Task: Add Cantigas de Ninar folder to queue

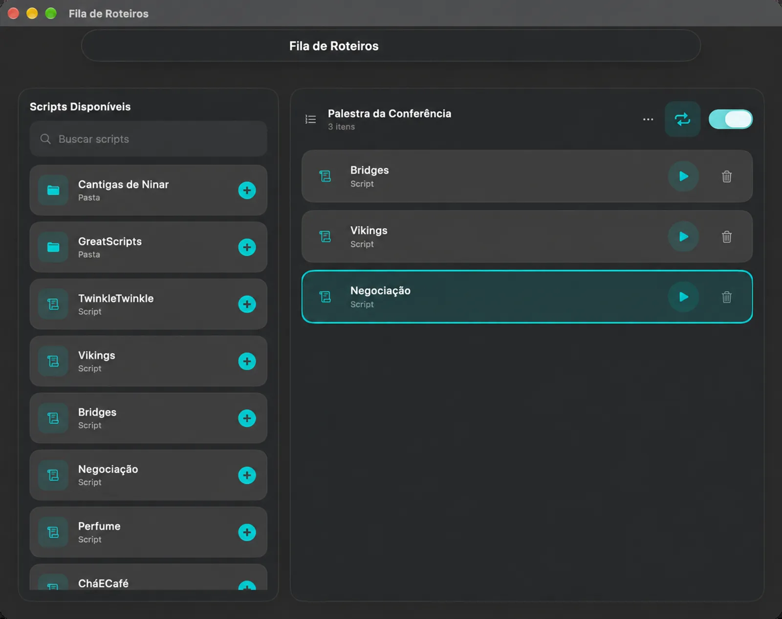Action: (x=247, y=190)
